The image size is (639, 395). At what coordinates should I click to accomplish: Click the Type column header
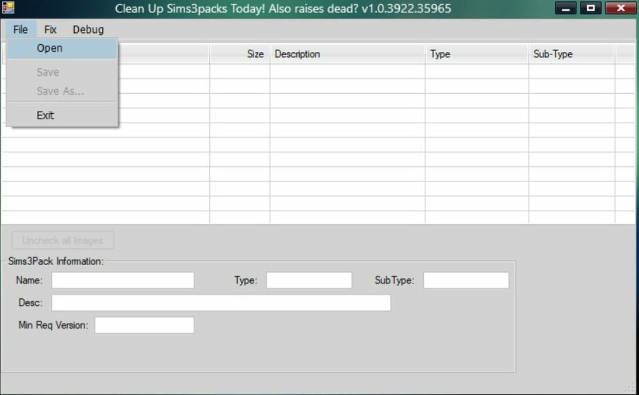point(477,53)
